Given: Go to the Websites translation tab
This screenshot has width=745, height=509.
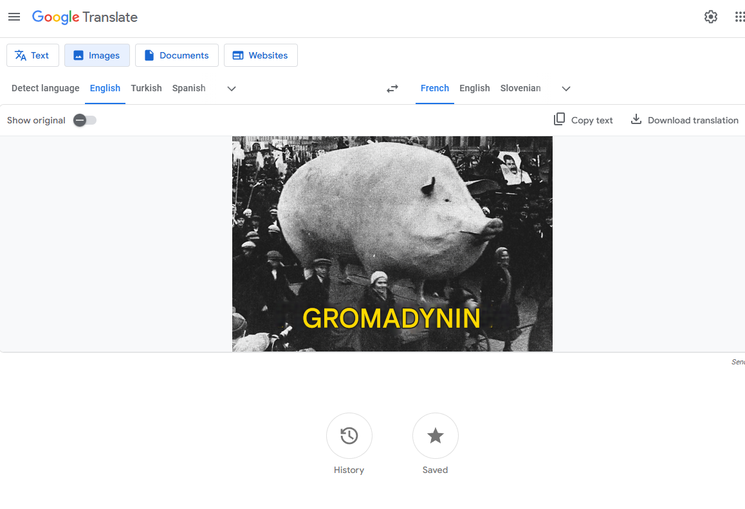Looking at the screenshot, I should [261, 55].
